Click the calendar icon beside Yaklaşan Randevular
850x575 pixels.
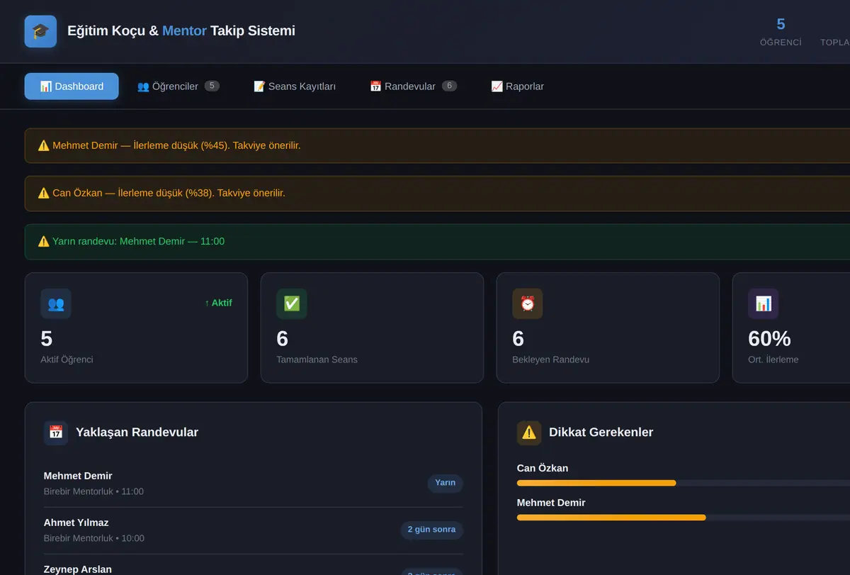tap(56, 432)
